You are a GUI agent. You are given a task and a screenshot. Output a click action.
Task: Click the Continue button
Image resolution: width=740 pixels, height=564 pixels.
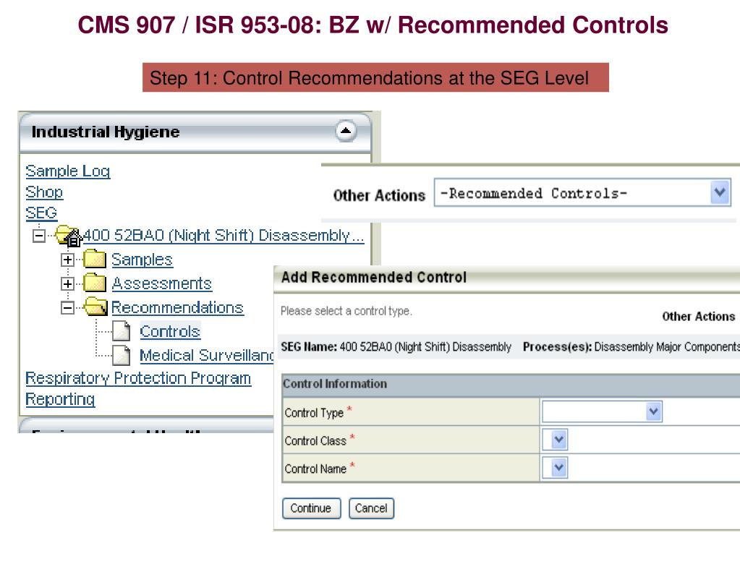(x=312, y=508)
